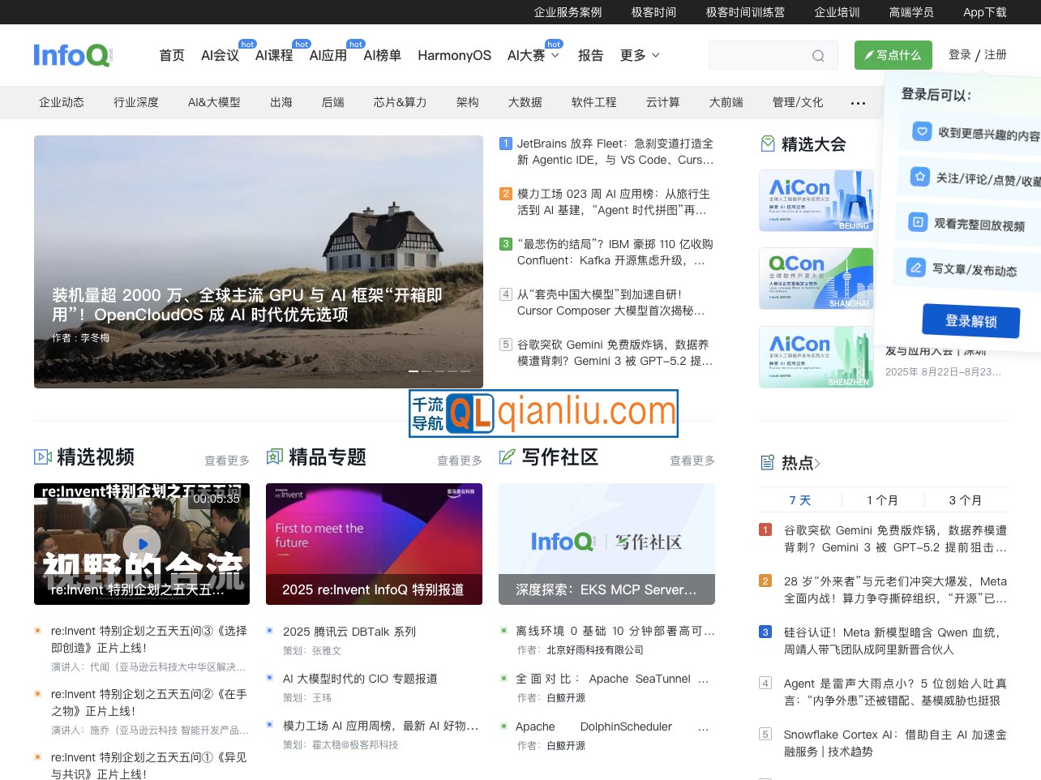Open the three-dots more categories menu

858,103
